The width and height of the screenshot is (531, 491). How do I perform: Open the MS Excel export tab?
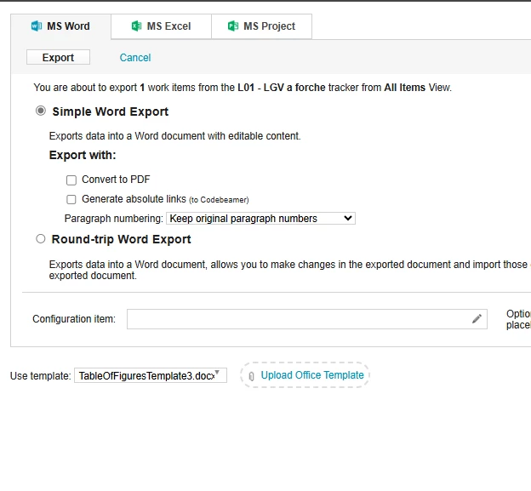161,26
